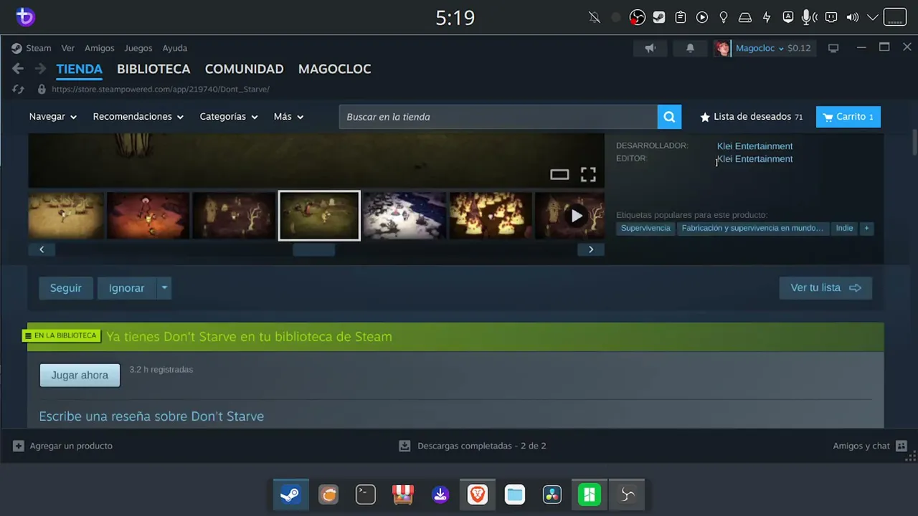Open Lista de deseados

pyautogui.click(x=752, y=117)
